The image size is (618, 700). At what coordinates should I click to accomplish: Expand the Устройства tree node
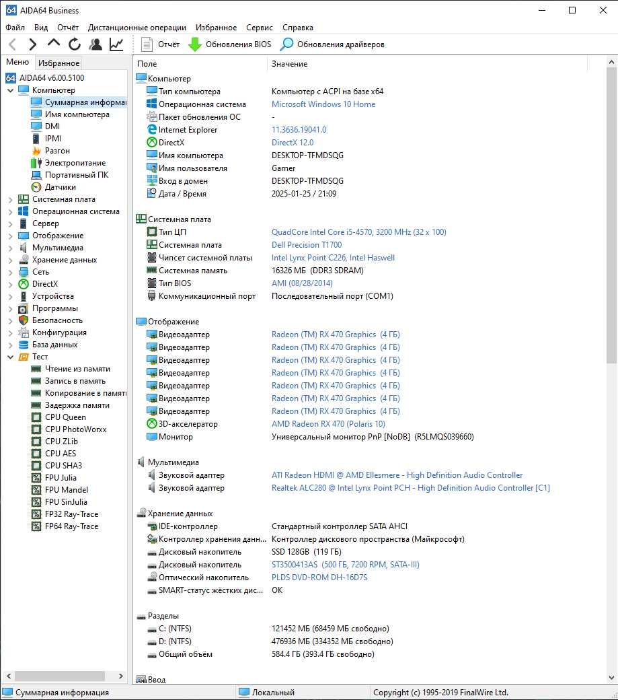pyautogui.click(x=10, y=296)
